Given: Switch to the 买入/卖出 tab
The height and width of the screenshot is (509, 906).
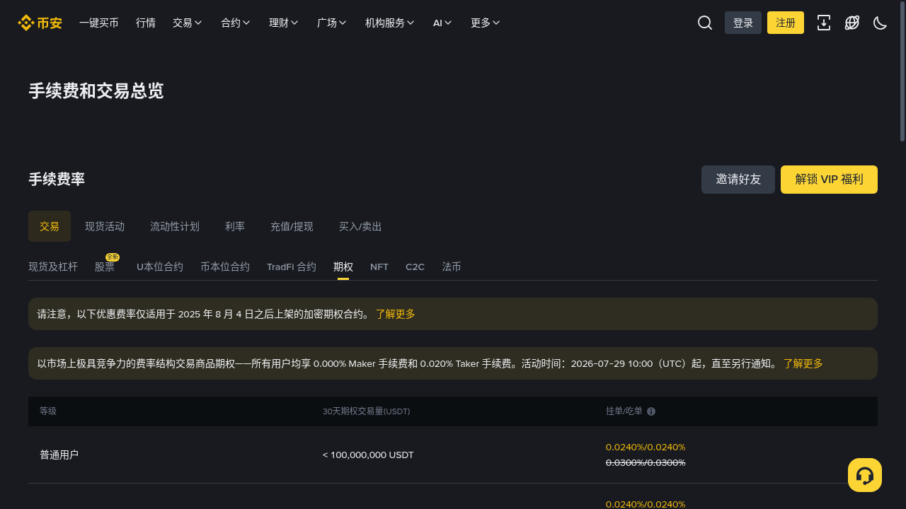Looking at the screenshot, I should (x=360, y=226).
